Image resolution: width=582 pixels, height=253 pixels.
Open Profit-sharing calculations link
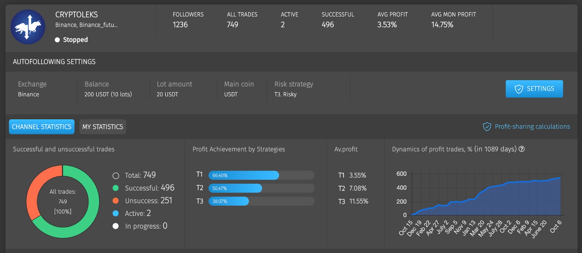click(532, 126)
